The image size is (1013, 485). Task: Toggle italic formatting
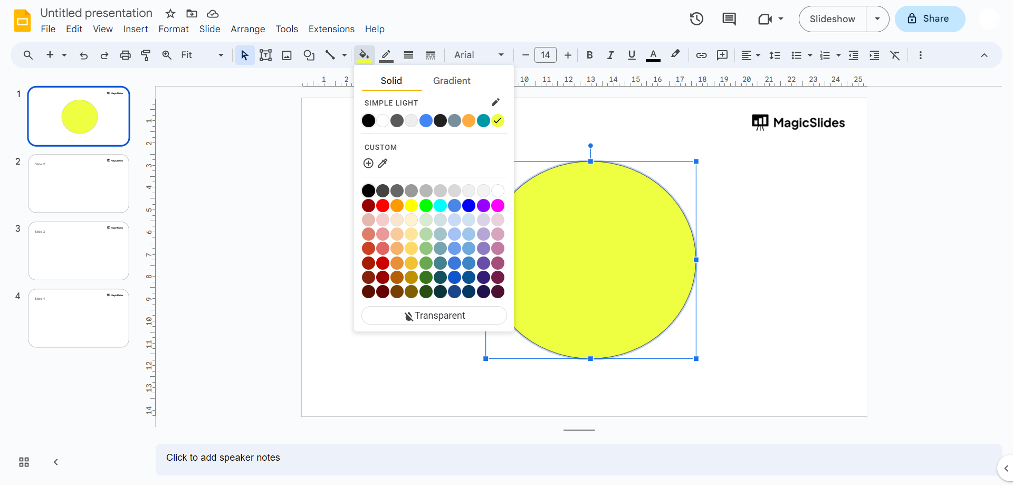(610, 55)
